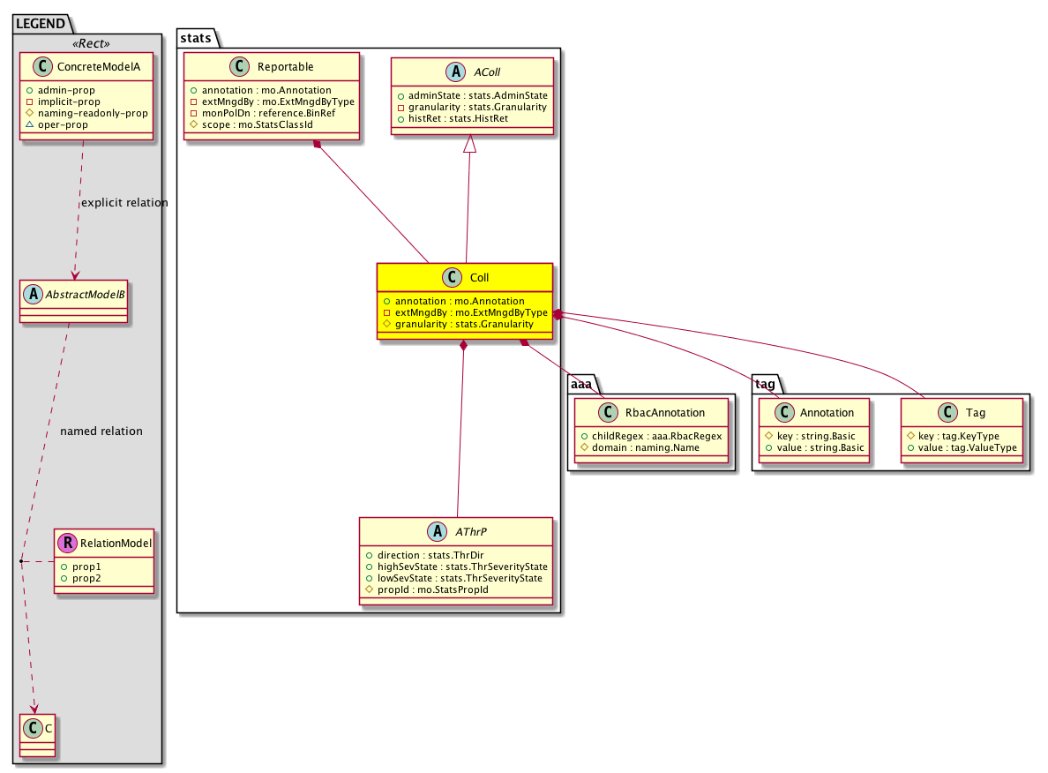This screenshot has width=1048, height=773.
Task: Click the monPolDn attribute in Reportable
Action: click(x=262, y=113)
